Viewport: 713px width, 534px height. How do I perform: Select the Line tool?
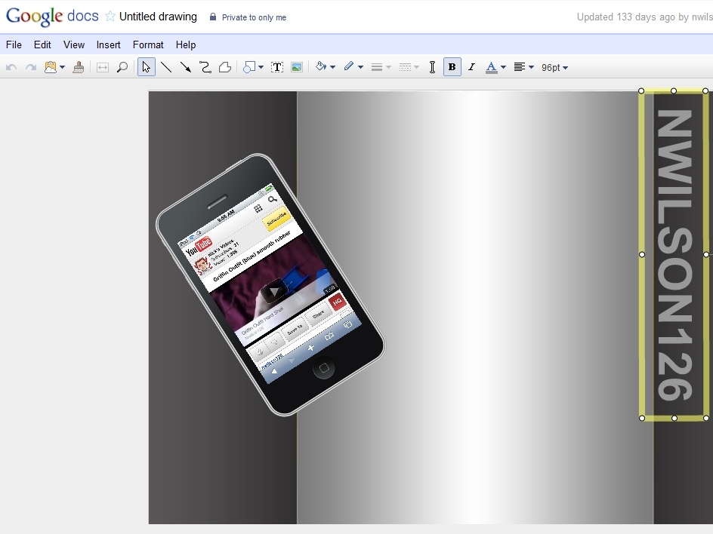point(166,67)
